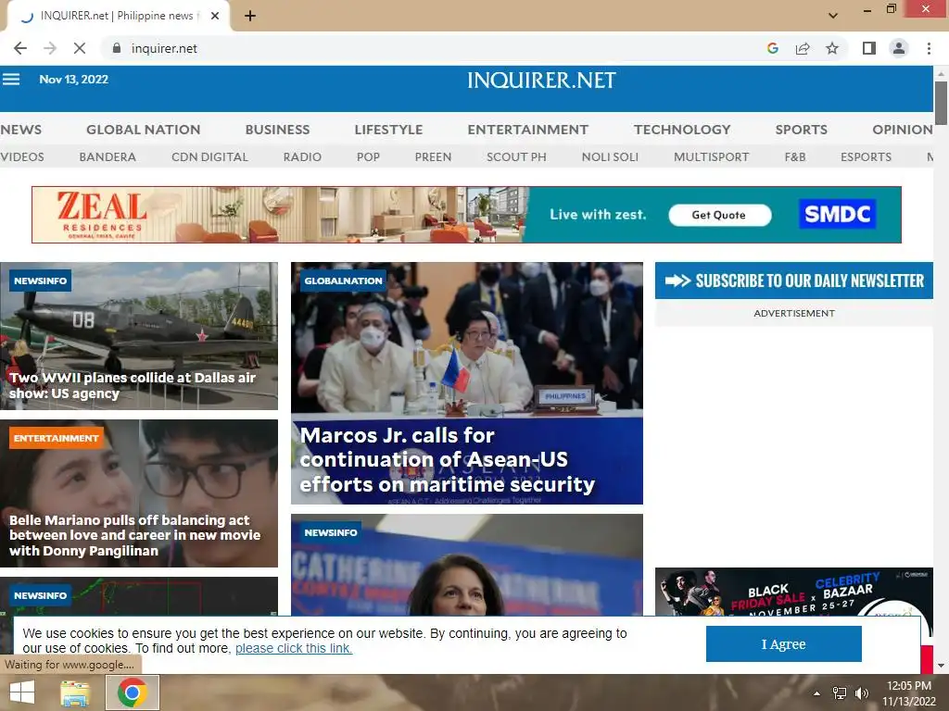This screenshot has height=711, width=949.
Task: Click NEWSINFO tag on WWII planes story
Action: [40, 281]
